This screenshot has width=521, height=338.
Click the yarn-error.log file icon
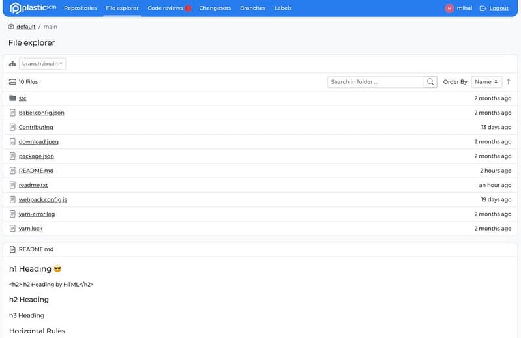coord(12,214)
